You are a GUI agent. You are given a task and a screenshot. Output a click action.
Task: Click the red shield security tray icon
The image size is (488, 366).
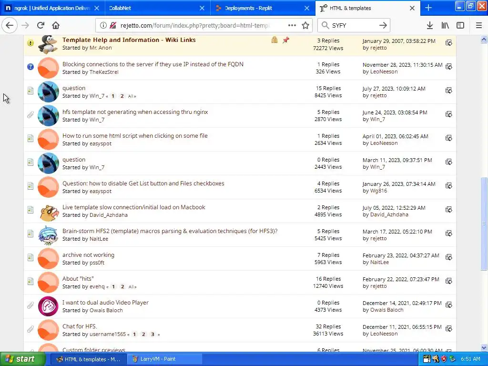pyautogui.click(x=444, y=359)
